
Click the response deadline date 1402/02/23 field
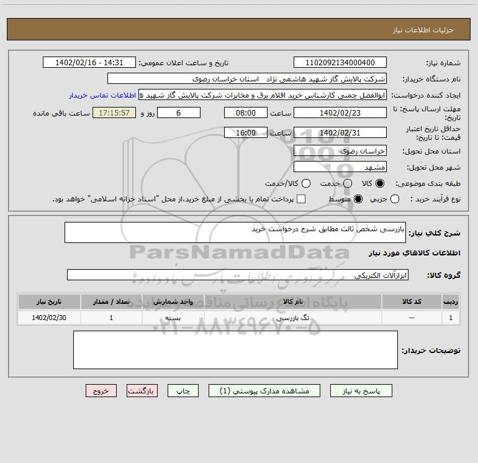click(340, 112)
